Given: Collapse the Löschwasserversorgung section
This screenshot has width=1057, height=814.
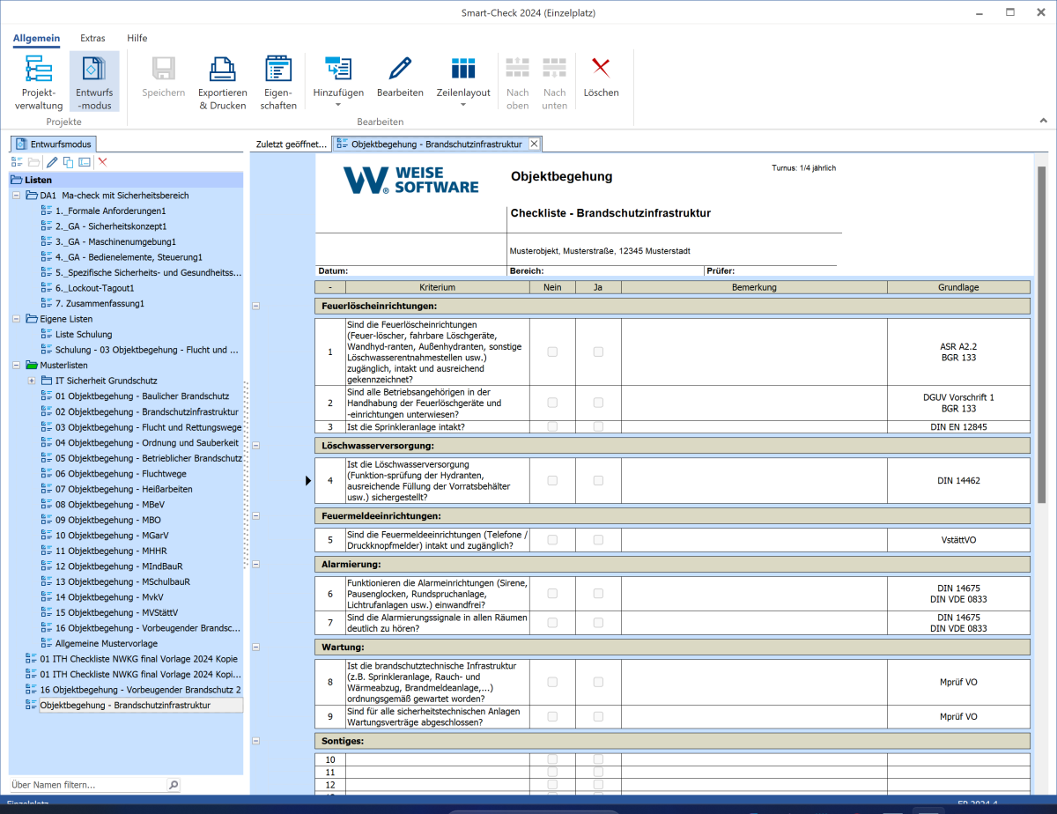Looking at the screenshot, I should coord(256,446).
